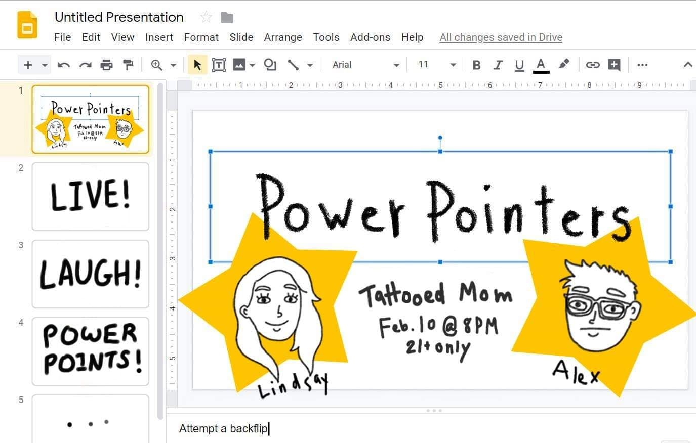Screen dimensions: 696x443
Task: Open the Arrange menu
Action: [283, 37]
